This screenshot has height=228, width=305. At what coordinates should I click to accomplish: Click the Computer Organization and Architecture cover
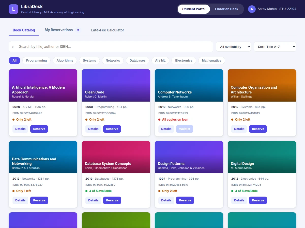[x=262, y=85]
